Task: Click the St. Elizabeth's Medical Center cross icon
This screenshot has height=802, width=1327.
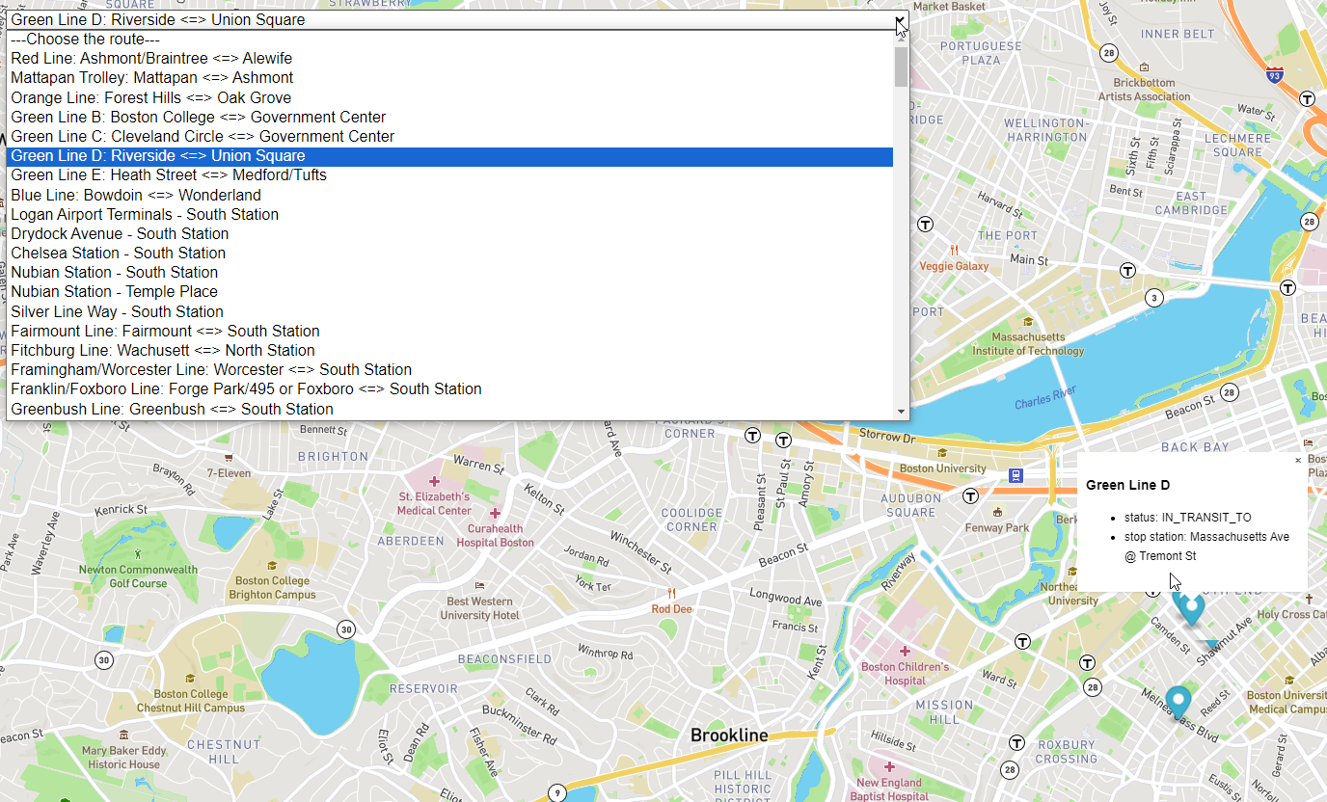Action: point(434,480)
